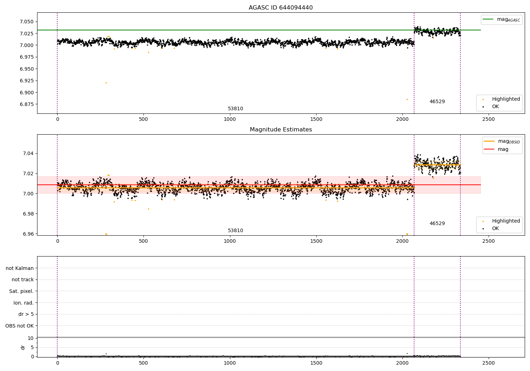The width and height of the screenshot is (530, 371).
Task: Click the 6.950 y-axis tick label
Action: click(x=26, y=69)
